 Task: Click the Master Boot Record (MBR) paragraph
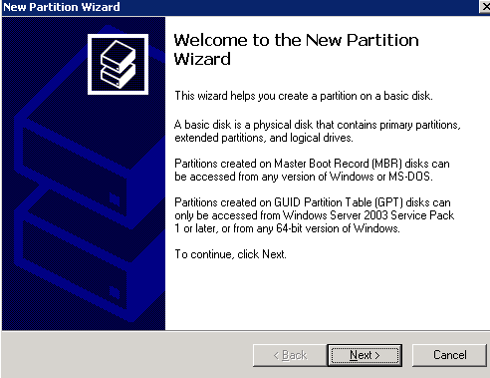tap(312, 170)
